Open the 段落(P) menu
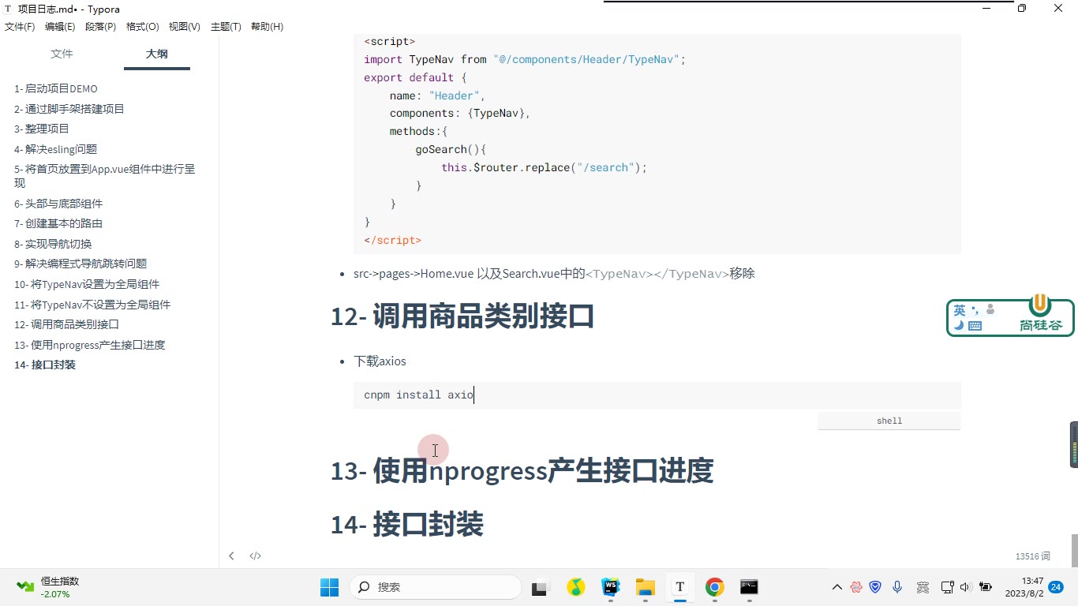Image resolution: width=1078 pixels, height=606 pixels. [x=100, y=27]
